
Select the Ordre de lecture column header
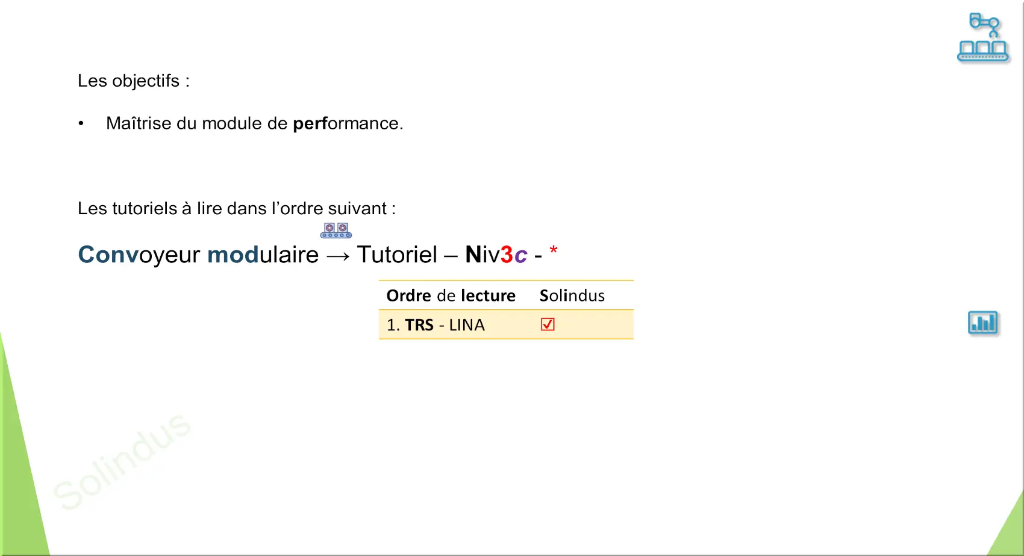[451, 295]
